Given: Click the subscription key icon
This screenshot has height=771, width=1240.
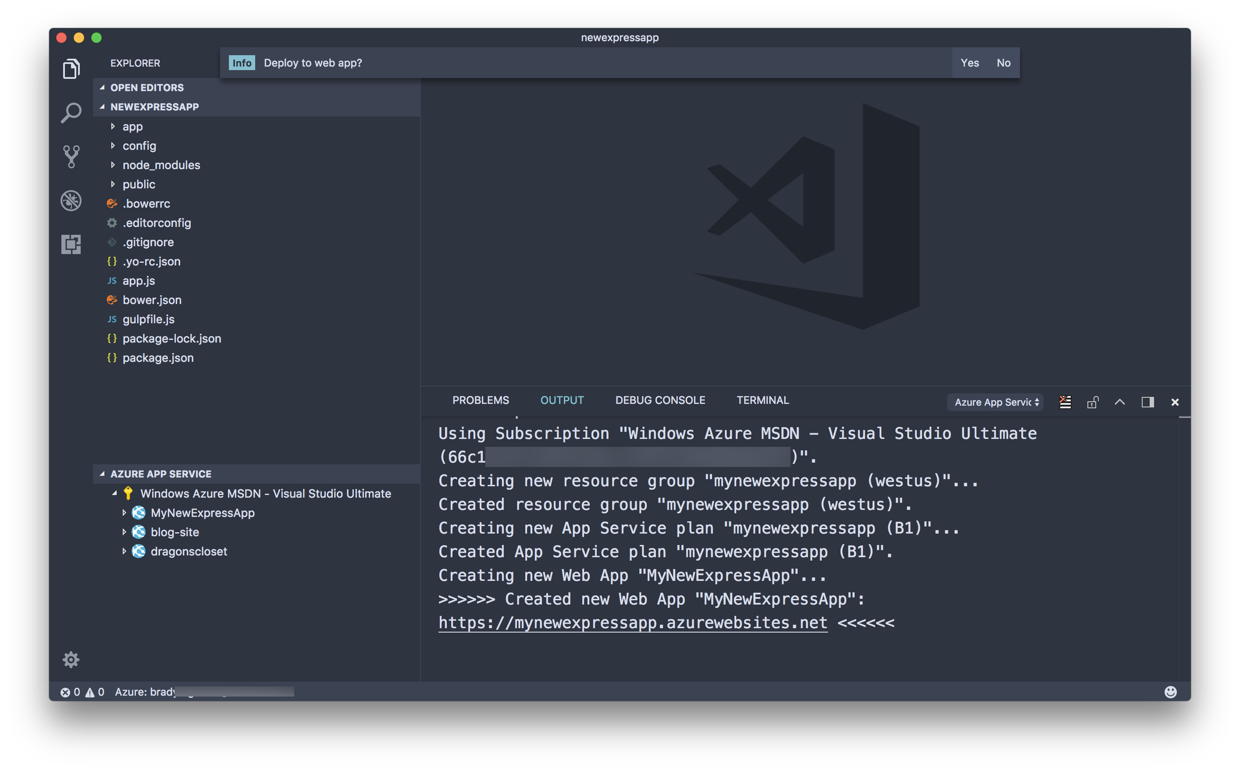Looking at the screenshot, I should click(128, 493).
